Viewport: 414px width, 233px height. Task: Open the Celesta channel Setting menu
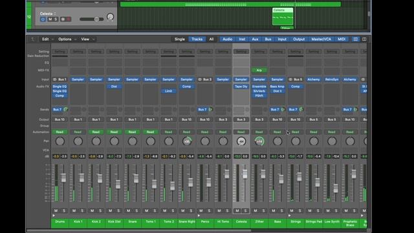(x=241, y=52)
